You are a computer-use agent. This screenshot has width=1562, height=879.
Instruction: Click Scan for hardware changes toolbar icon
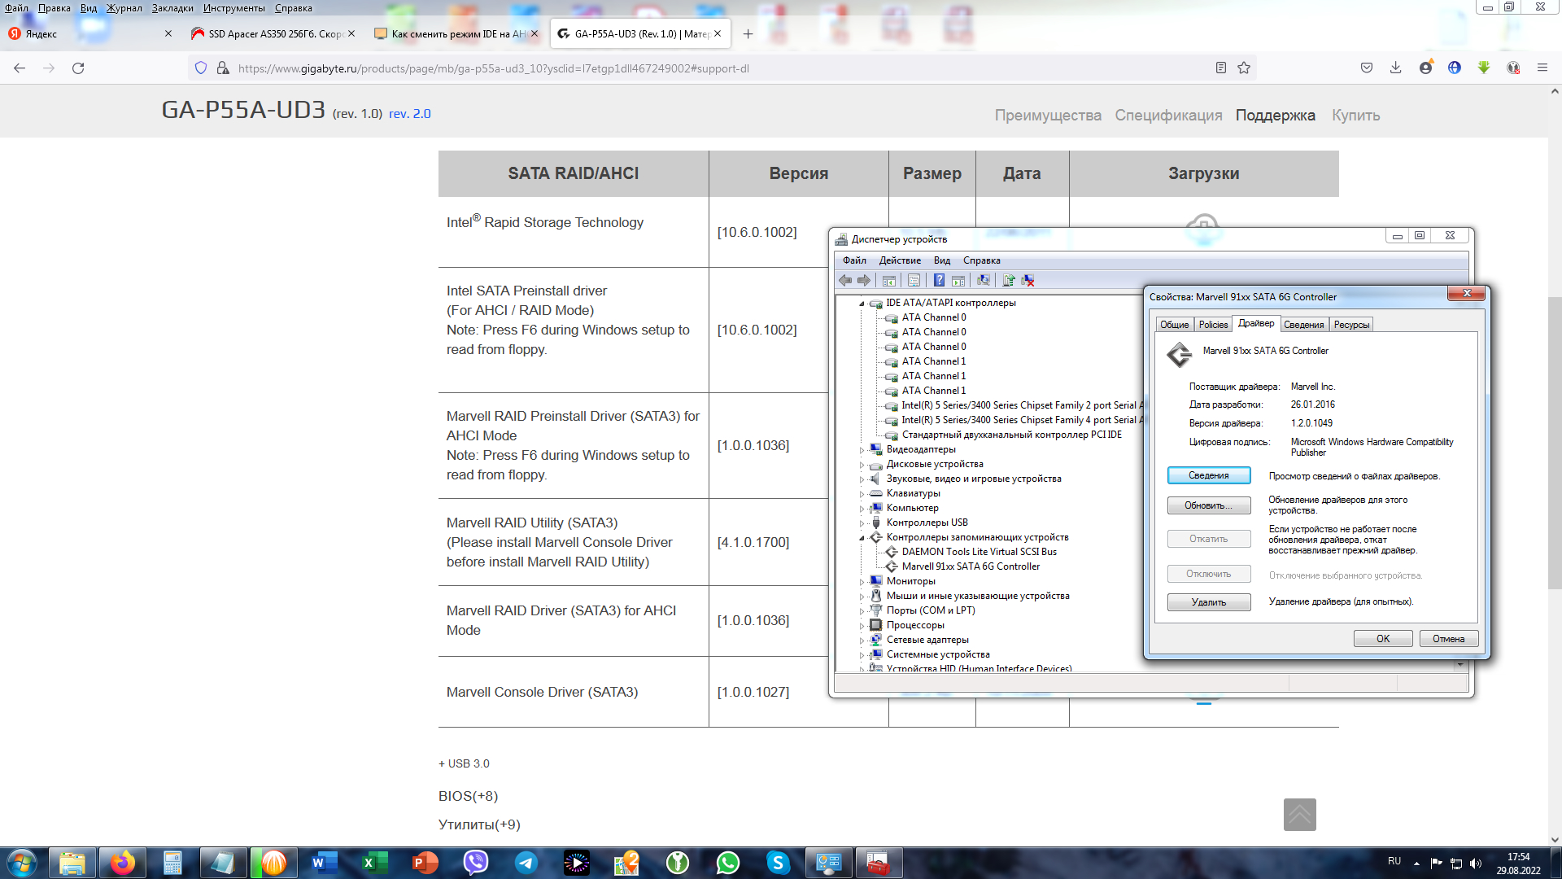coord(984,280)
